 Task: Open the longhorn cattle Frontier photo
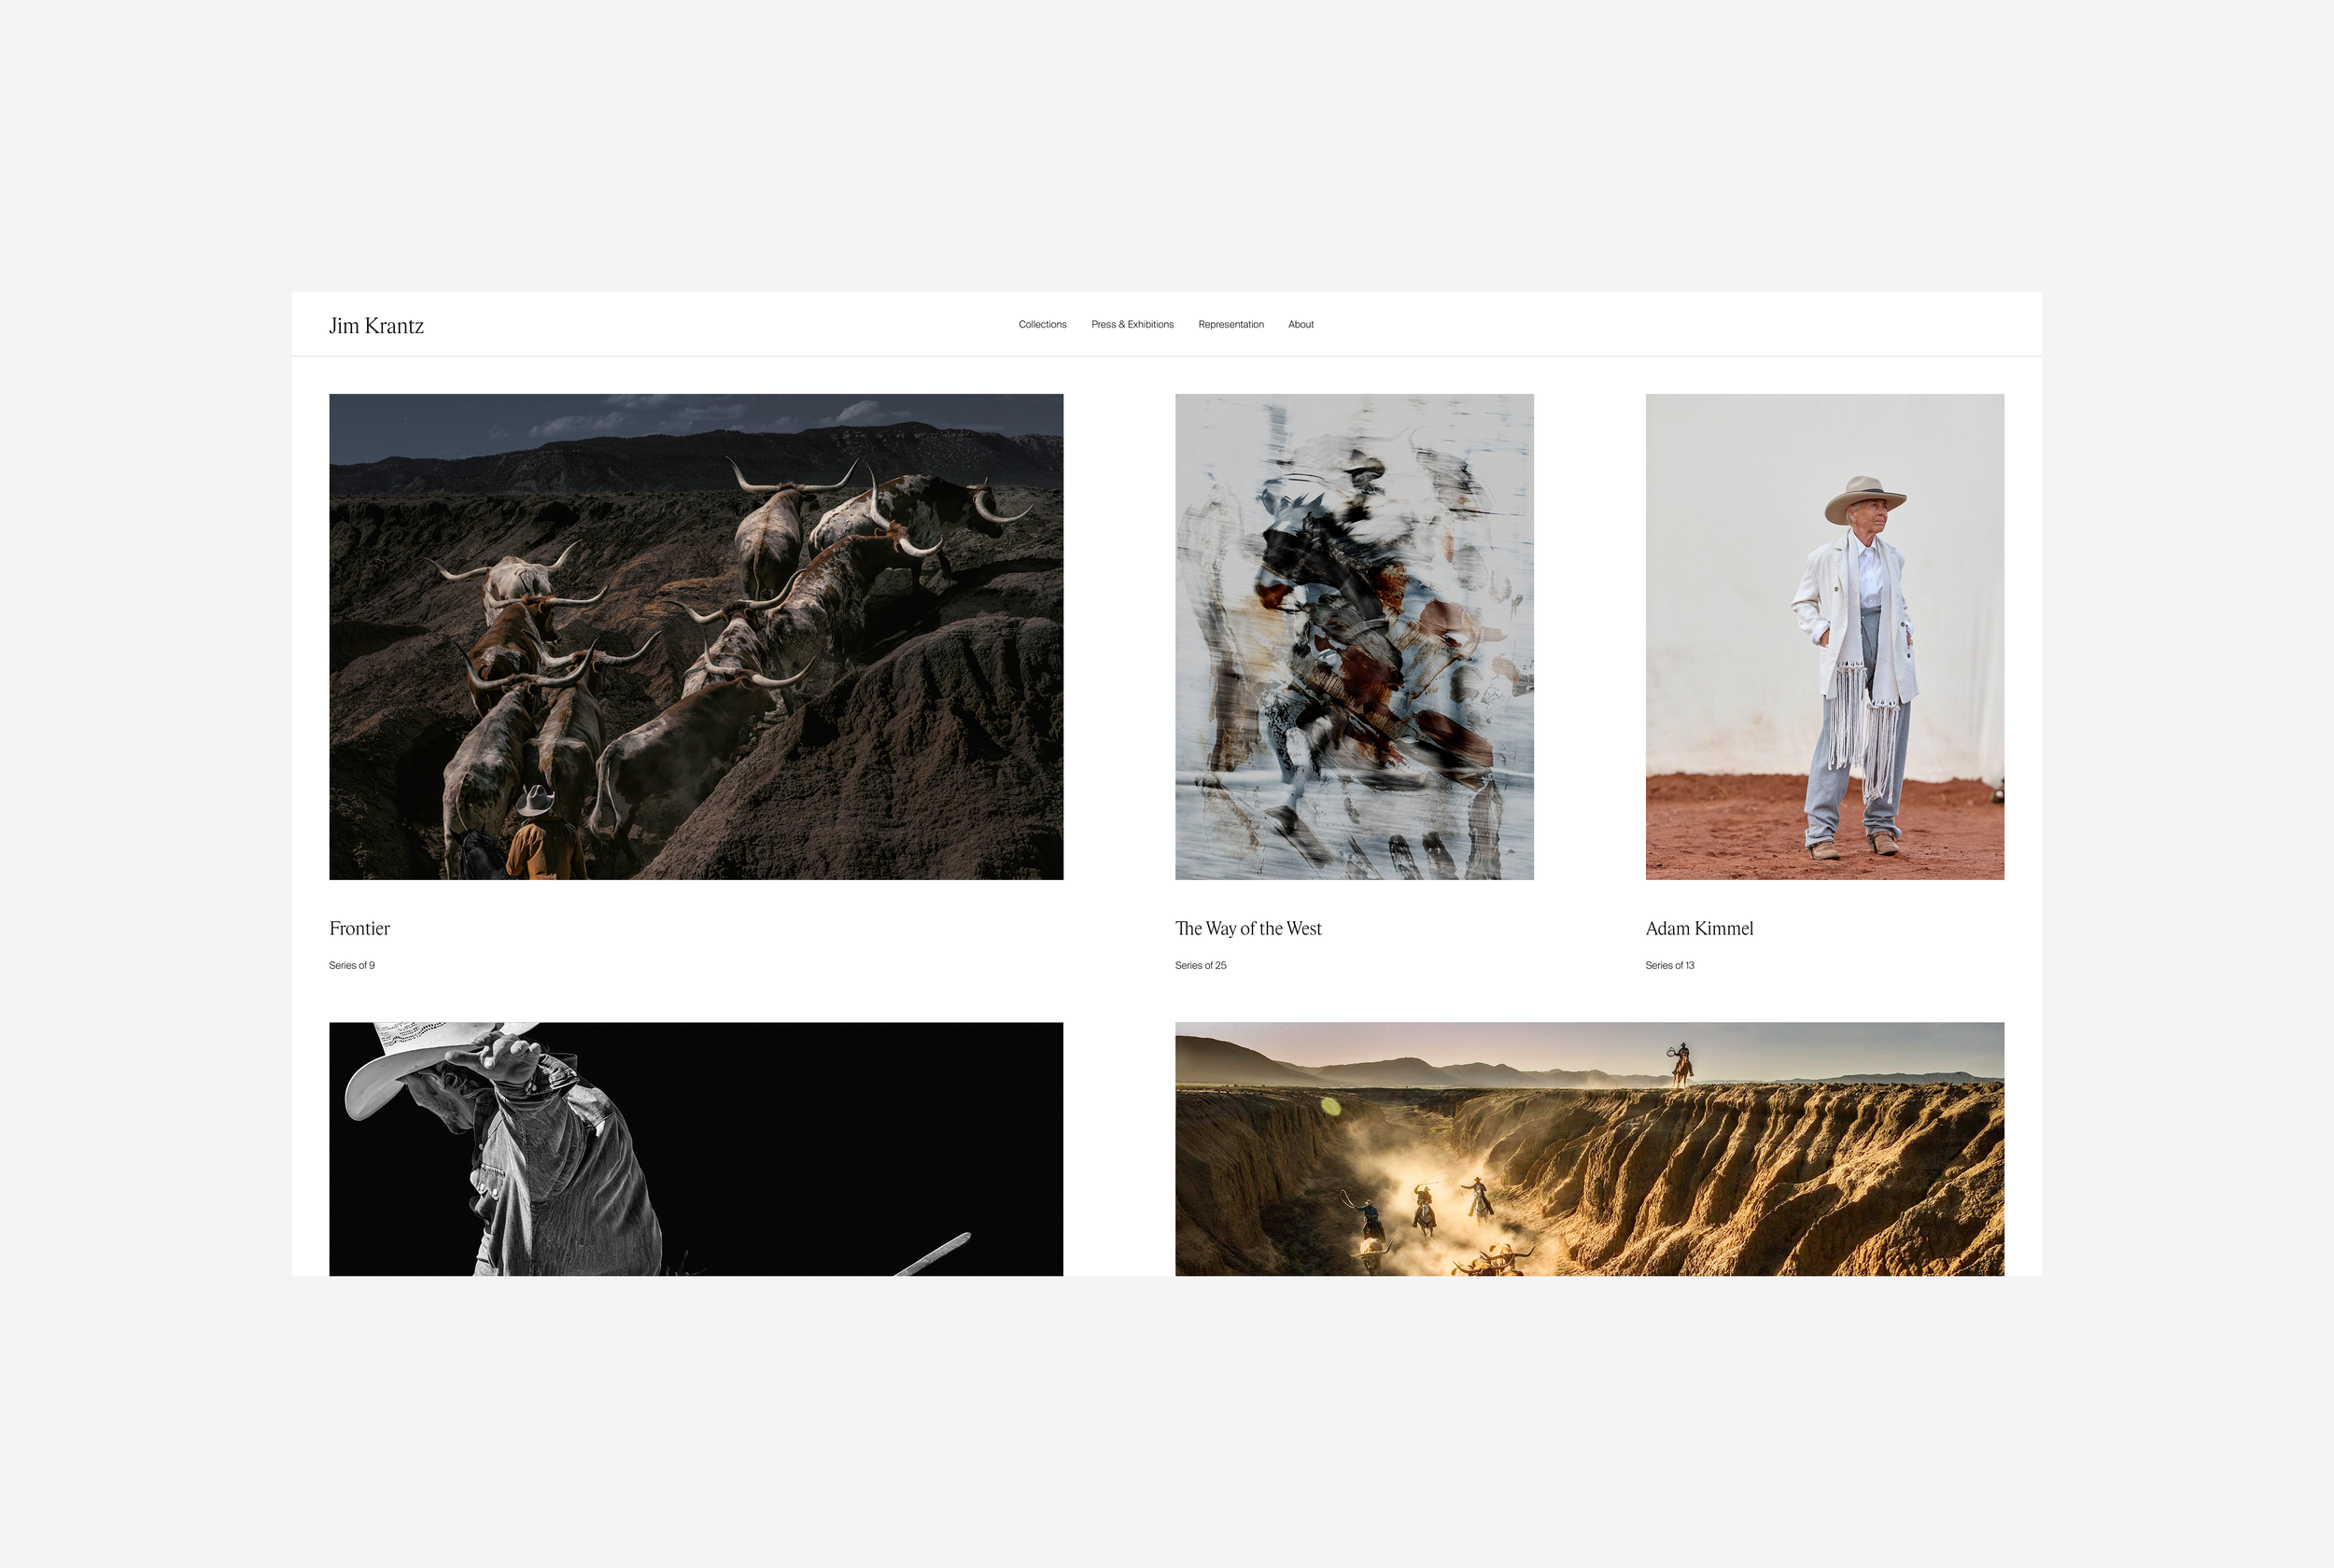point(696,636)
